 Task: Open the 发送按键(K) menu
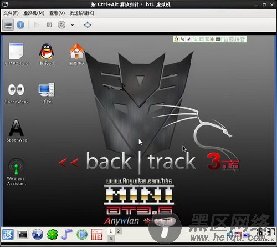coord(82,13)
